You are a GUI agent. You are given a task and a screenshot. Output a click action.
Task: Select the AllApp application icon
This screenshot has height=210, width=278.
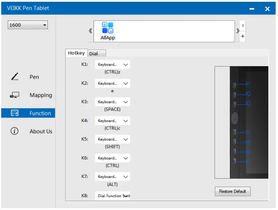[x=107, y=30]
